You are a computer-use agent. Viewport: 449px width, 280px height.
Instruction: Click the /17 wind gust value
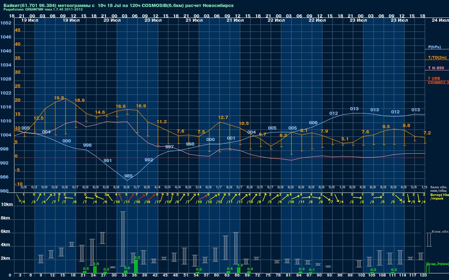[158, 202]
